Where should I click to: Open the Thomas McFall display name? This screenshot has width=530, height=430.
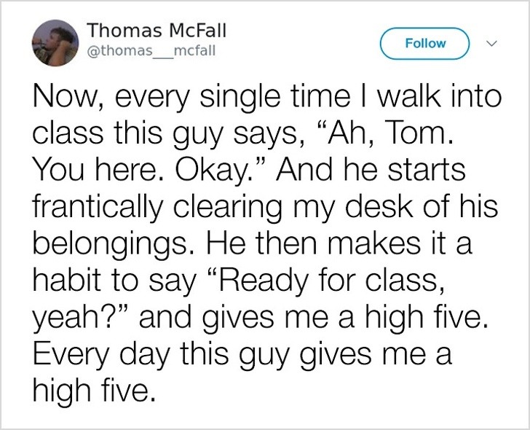point(157,31)
